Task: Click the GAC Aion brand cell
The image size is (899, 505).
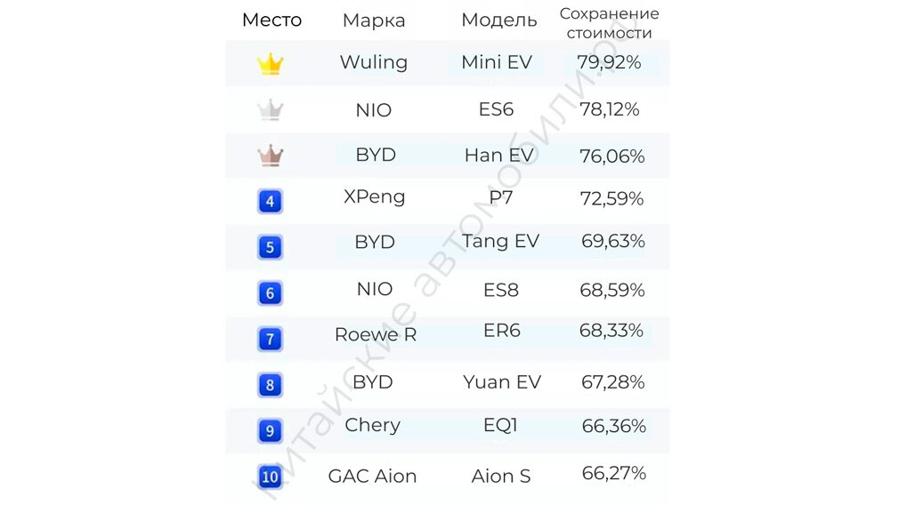Action: click(372, 476)
